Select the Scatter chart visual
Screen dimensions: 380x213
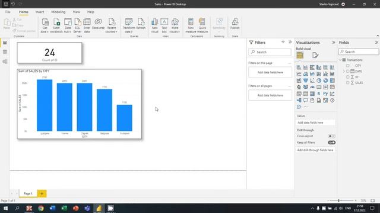click(312, 80)
